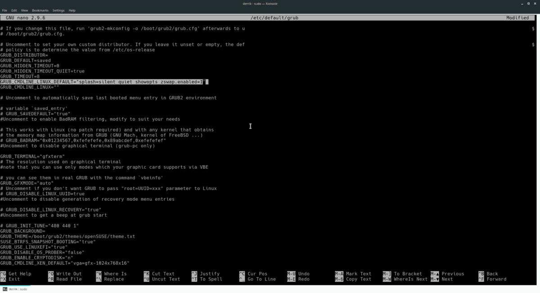Click the GRUB_DISTRIBUTOR= line
The image size is (540, 293).
tap(24, 55)
